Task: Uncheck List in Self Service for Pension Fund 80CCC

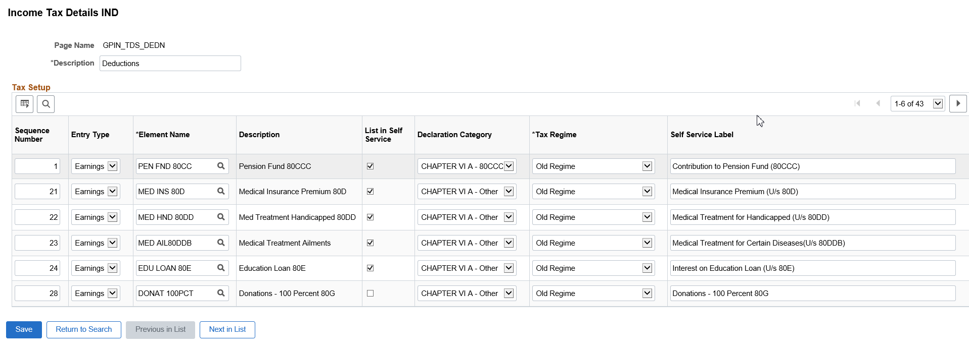Action: (370, 166)
